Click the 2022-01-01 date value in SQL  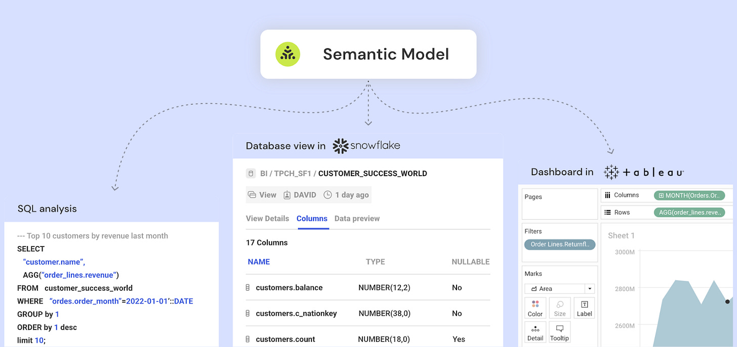[147, 301]
